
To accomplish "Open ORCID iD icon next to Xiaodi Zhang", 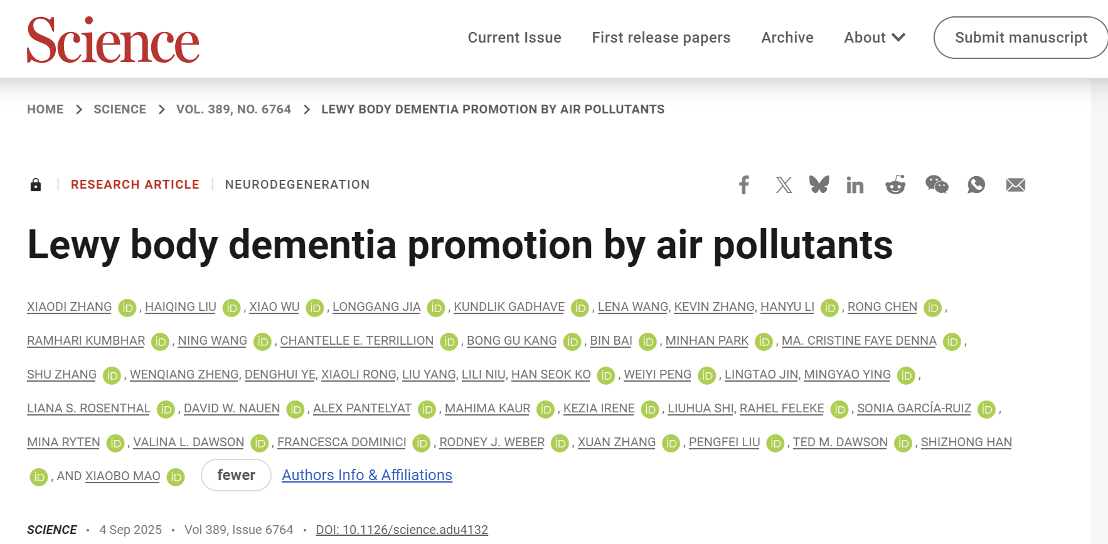I will [x=127, y=308].
